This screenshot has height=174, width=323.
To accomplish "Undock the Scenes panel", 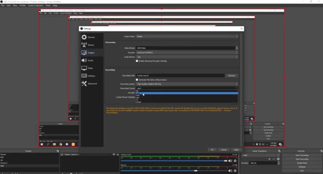I will point(58,151).
